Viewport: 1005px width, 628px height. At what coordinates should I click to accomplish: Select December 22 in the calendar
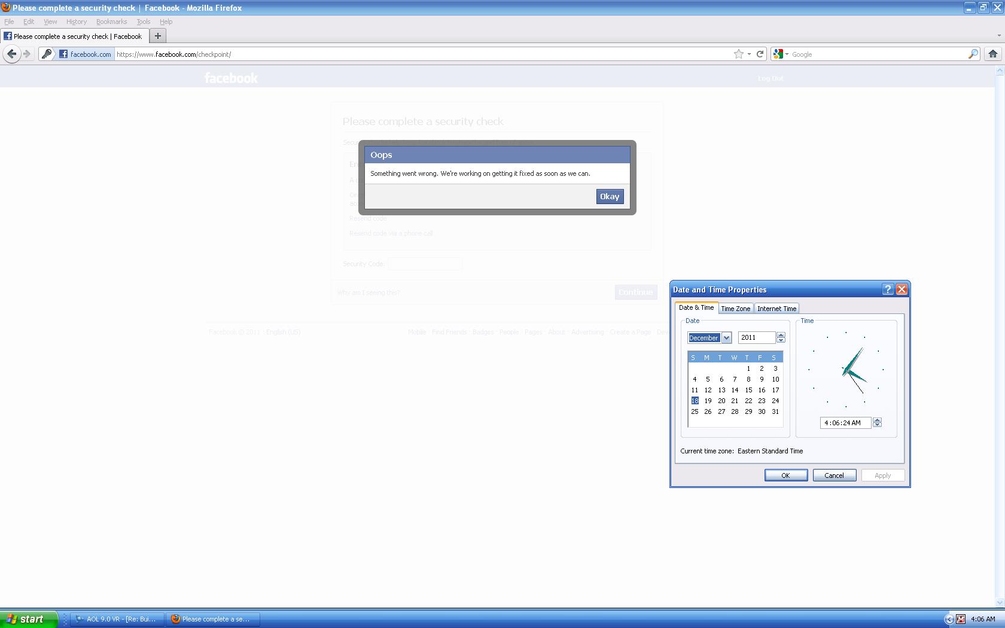(748, 401)
